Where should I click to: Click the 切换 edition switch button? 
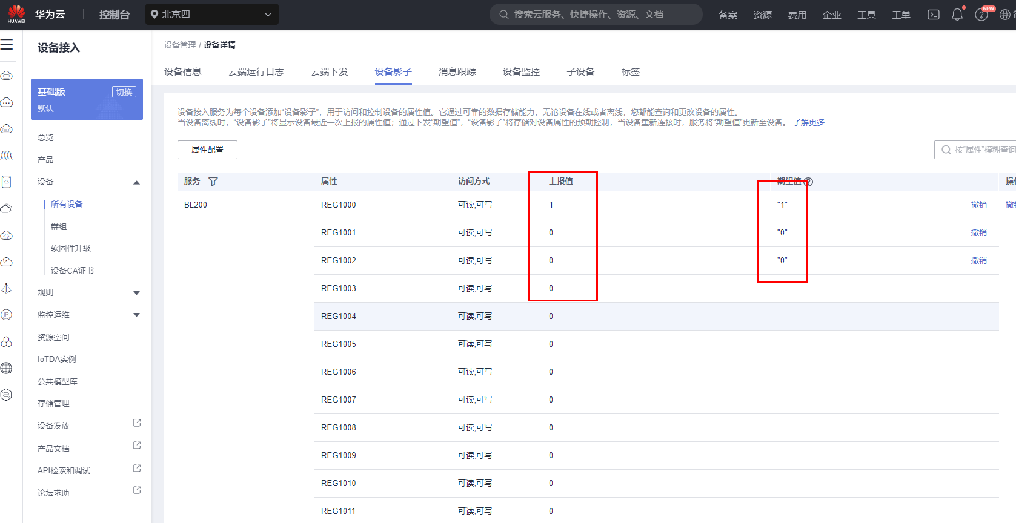(124, 92)
